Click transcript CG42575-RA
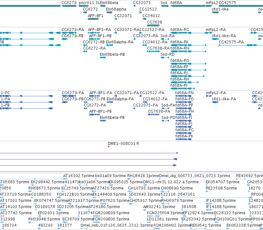Viewport: 263px width, 230px height. pyautogui.click(x=231, y=42)
